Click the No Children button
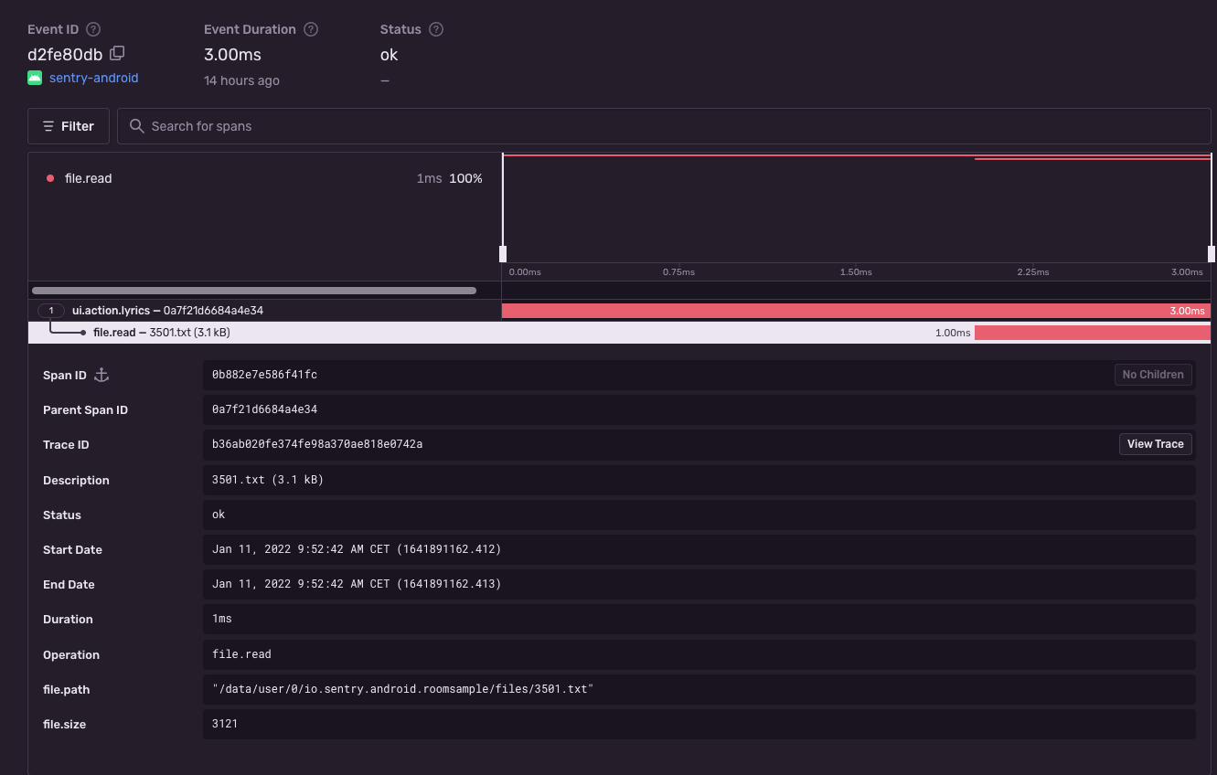Image resolution: width=1217 pixels, height=775 pixels. click(x=1153, y=374)
